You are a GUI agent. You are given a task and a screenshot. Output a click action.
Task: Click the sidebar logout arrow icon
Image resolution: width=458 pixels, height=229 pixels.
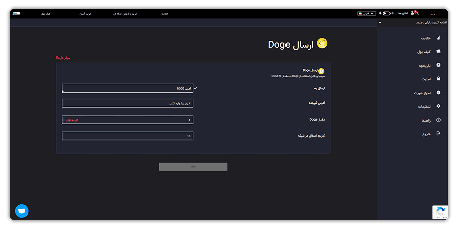pos(438,133)
